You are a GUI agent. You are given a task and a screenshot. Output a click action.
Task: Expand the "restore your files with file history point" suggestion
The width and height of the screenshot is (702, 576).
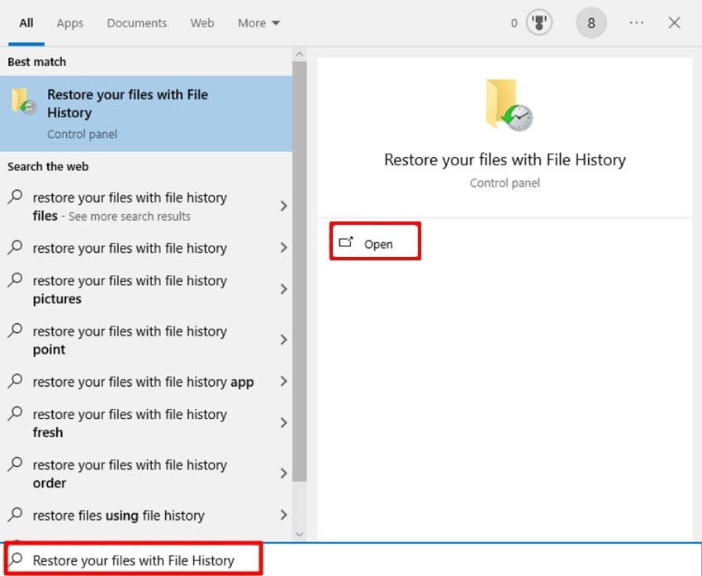coord(283,340)
